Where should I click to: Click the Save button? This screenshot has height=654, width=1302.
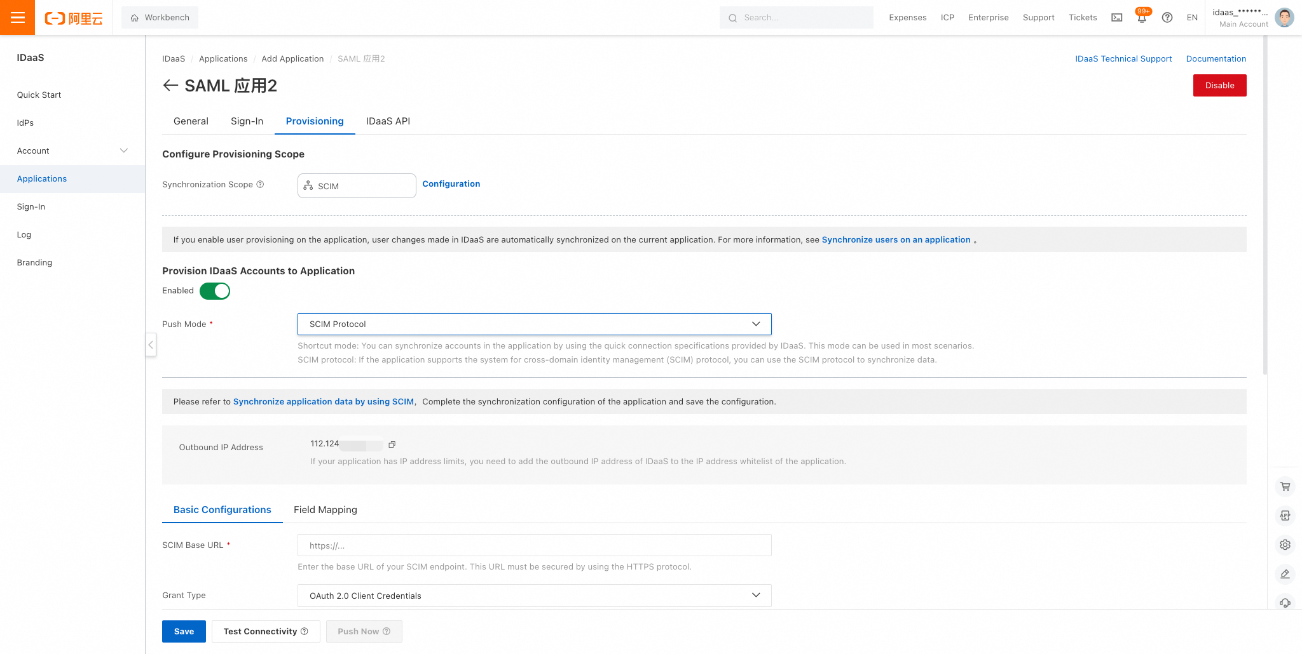pyautogui.click(x=184, y=631)
